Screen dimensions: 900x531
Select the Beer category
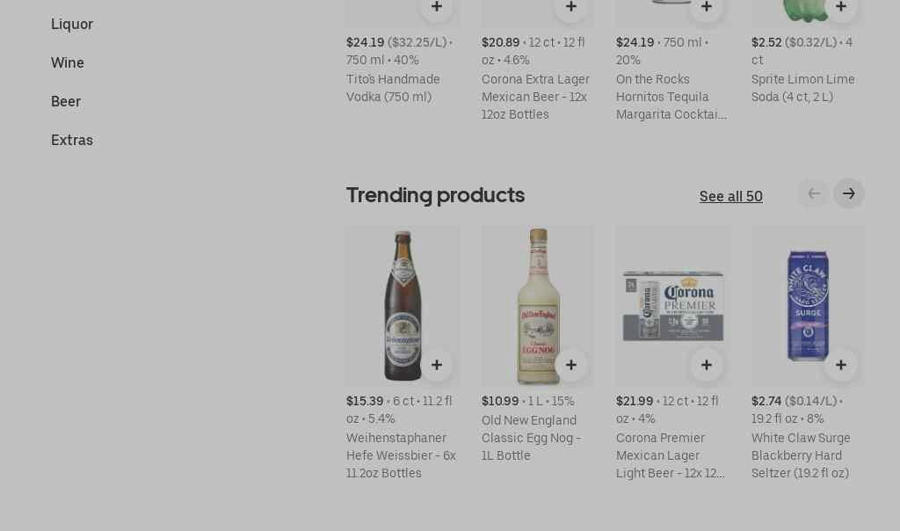[66, 102]
